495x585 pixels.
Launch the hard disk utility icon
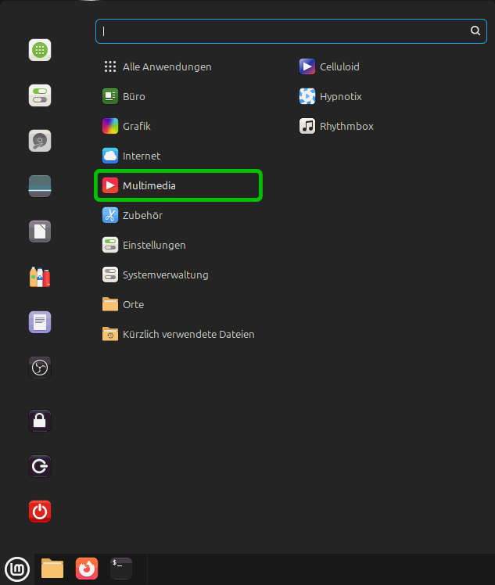[40, 141]
